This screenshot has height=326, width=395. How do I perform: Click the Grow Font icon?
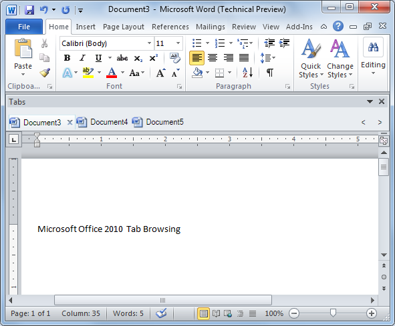pos(160,73)
